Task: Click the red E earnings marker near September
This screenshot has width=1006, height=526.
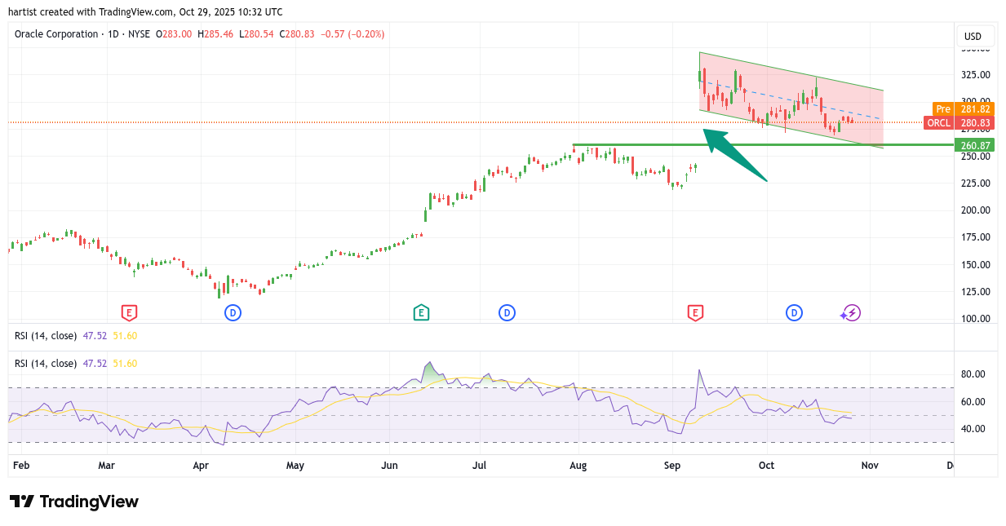Action: pos(695,312)
